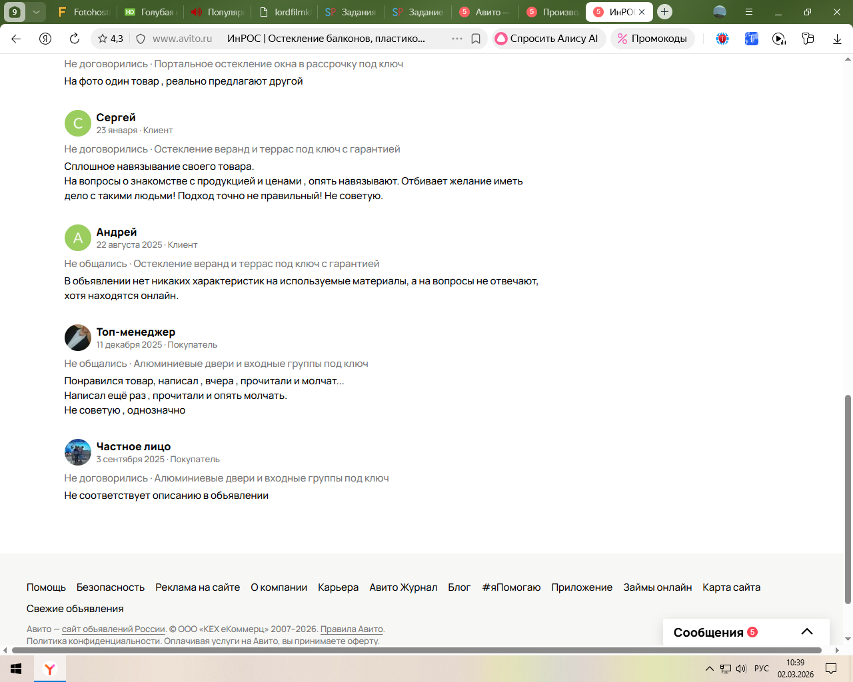
Task: Open the tab group counter 9
Action: [x=15, y=12]
